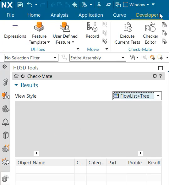Click the Check-Mate view results eye icon

point(164,41)
